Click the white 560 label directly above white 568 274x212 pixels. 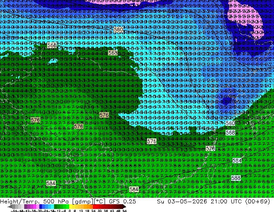tap(230, 123)
